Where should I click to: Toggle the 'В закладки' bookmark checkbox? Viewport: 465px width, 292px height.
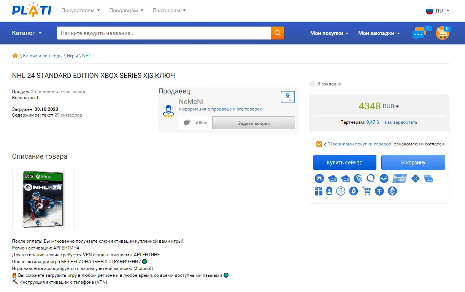point(312,84)
